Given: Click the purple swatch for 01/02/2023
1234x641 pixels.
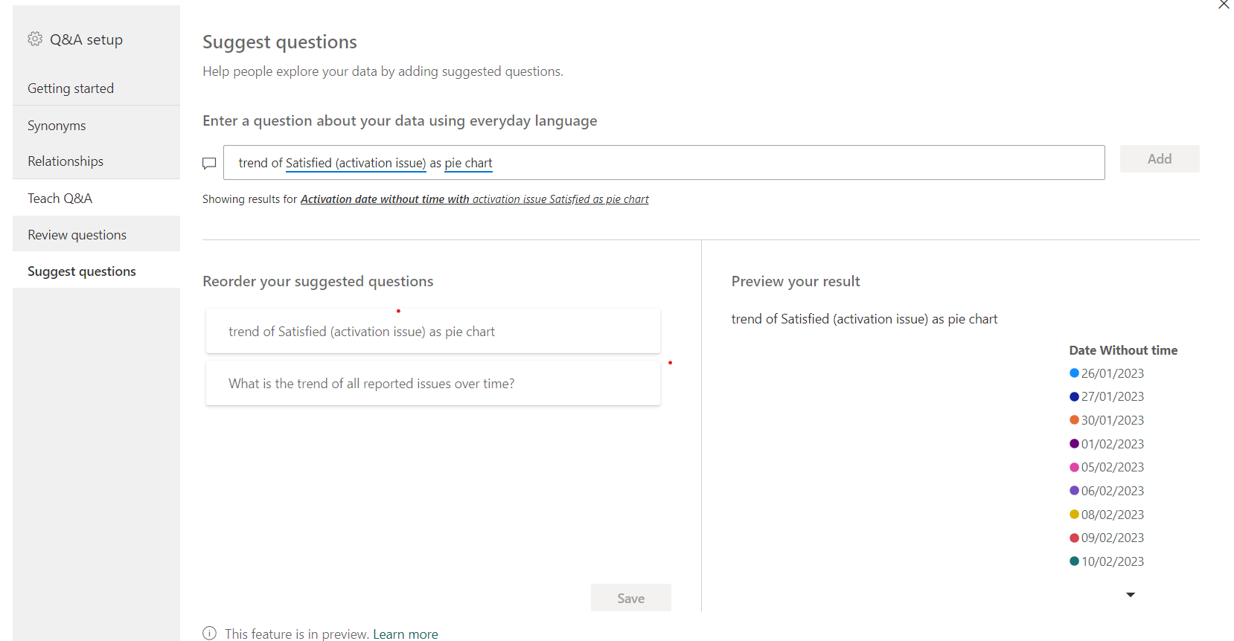Looking at the screenshot, I should pos(1074,444).
